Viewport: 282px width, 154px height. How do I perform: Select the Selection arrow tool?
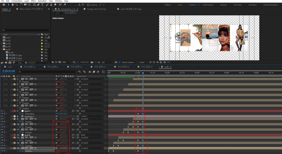click(x=8, y=5)
